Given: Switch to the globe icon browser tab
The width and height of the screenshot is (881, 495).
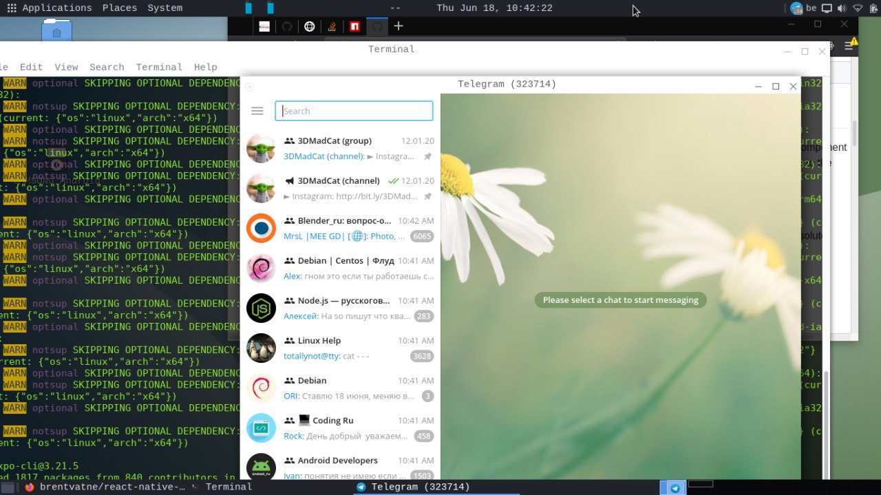Looking at the screenshot, I should coord(310,26).
